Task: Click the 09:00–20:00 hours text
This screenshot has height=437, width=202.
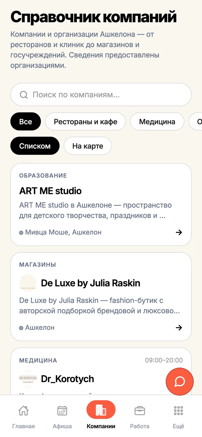Action: 164,360
